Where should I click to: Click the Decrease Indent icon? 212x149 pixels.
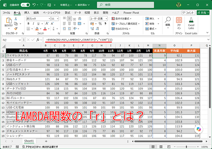pyautogui.click(x=64, y=29)
